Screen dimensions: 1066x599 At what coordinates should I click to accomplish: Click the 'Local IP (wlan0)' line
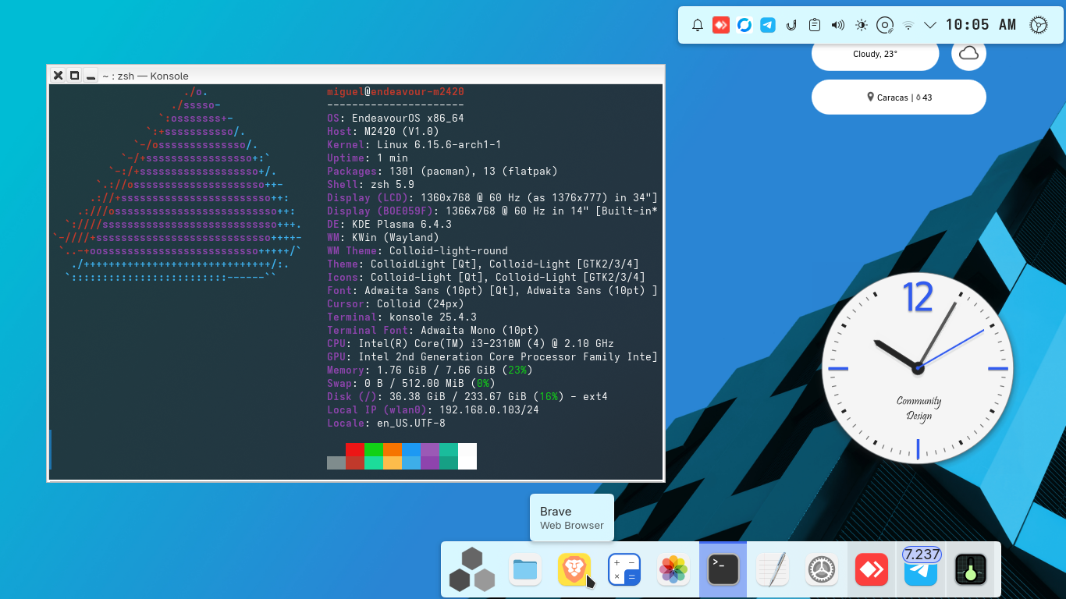click(433, 410)
